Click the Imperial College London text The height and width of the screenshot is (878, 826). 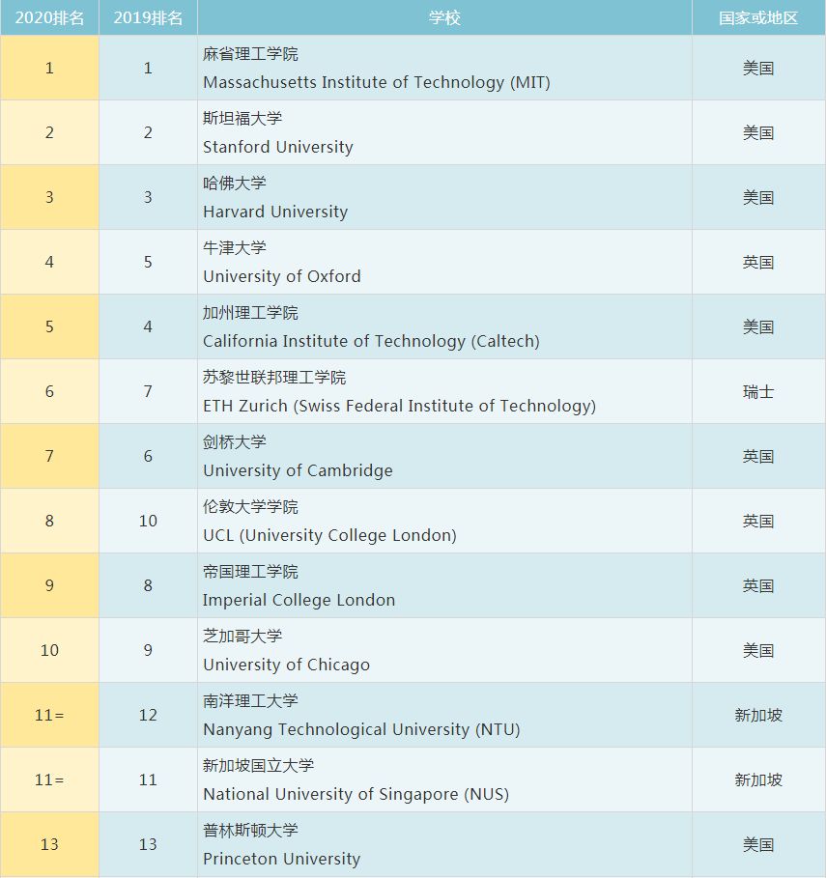[x=299, y=600]
